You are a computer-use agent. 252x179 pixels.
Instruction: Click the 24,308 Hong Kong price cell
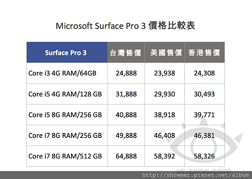(205, 73)
